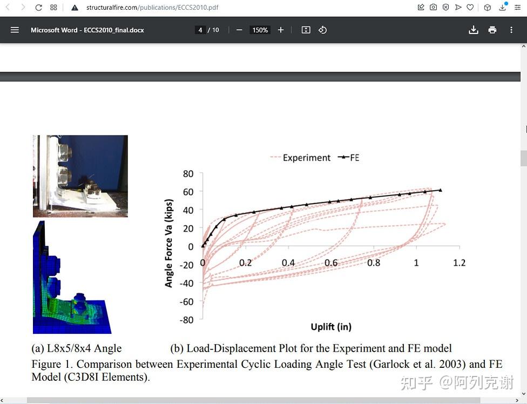Print the PDF document

pyautogui.click(x=492, y=30)
